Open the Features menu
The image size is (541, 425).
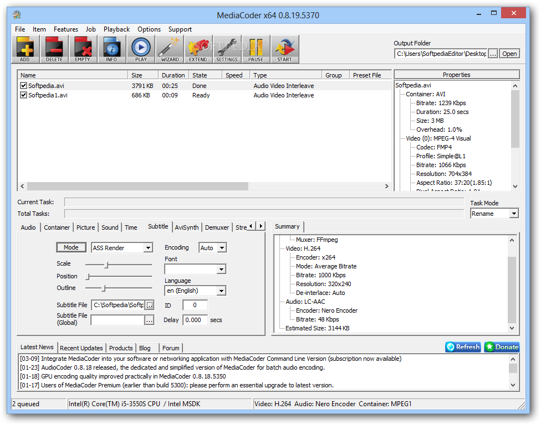point(66,29)
